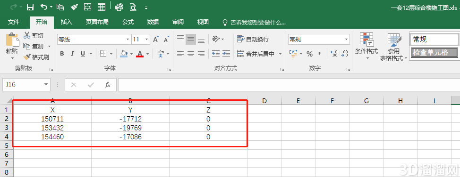The width and height of the screenshot is (460, 177).
Task: Select cell containing 150711
Action: tap(52, 119)
